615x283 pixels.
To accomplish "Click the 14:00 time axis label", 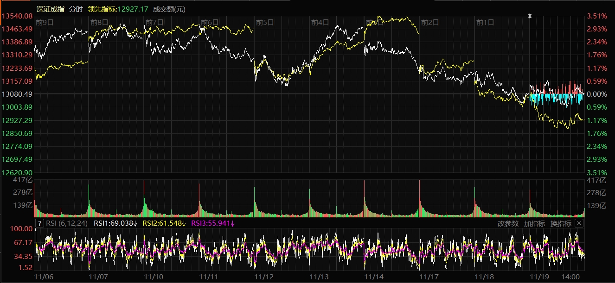I will 570,277.
